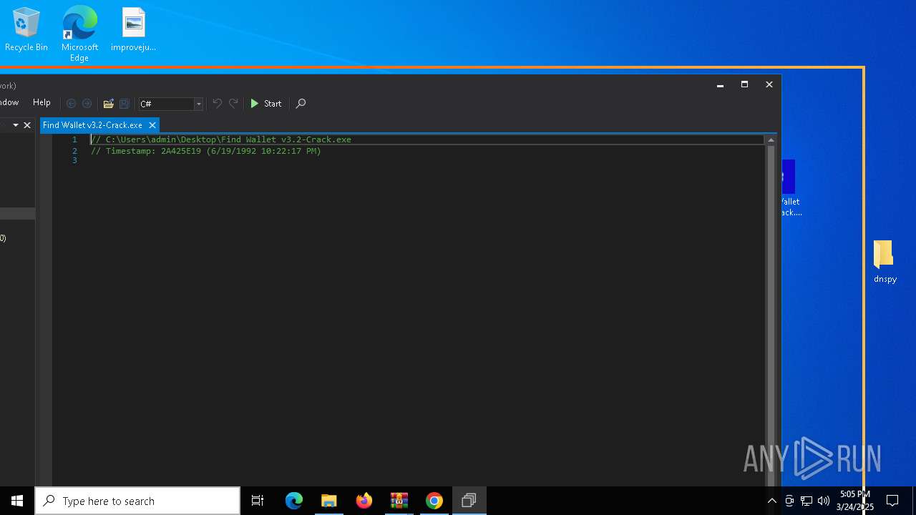Click the dnSpy navigate forward arrow
The height and width of the screenshot is (515, 916).
tap(87, 104)
